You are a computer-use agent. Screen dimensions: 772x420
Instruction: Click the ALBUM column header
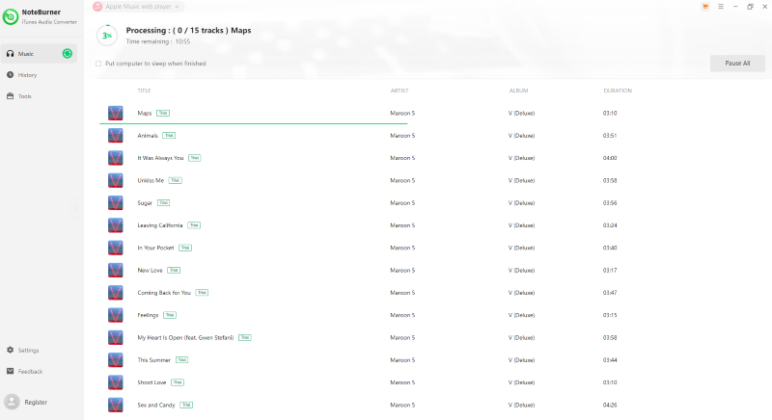click(518, 91)
